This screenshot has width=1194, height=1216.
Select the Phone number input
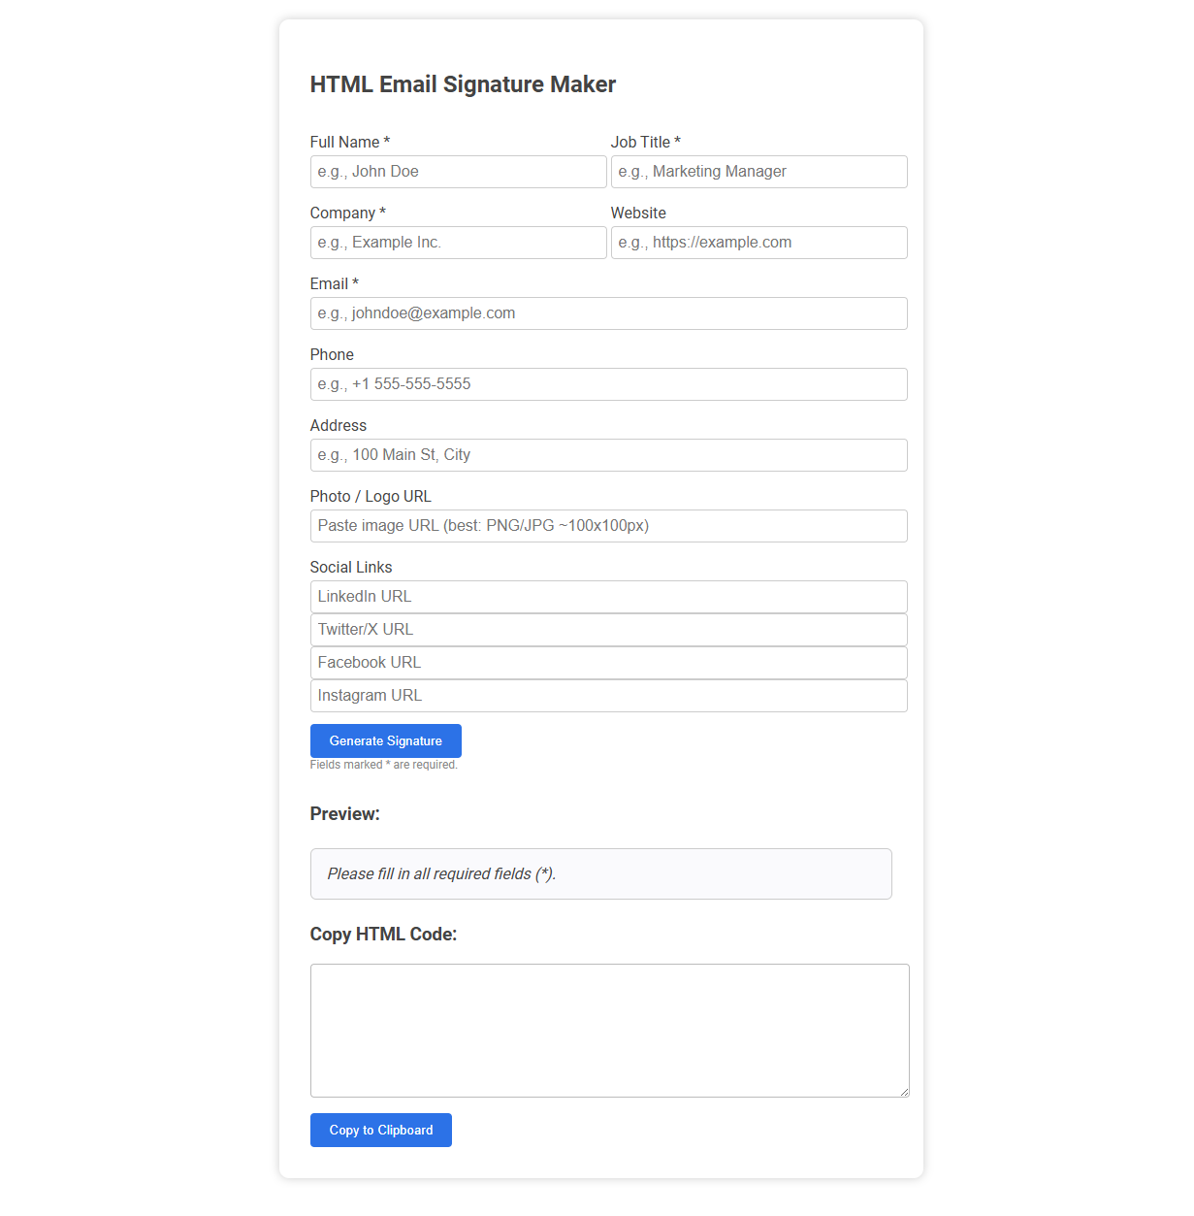click(608, 384)
